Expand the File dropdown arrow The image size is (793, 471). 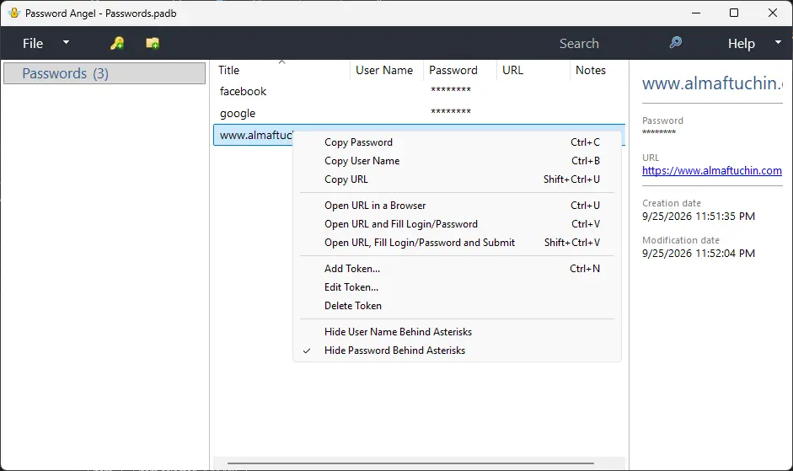click(66, 42)
